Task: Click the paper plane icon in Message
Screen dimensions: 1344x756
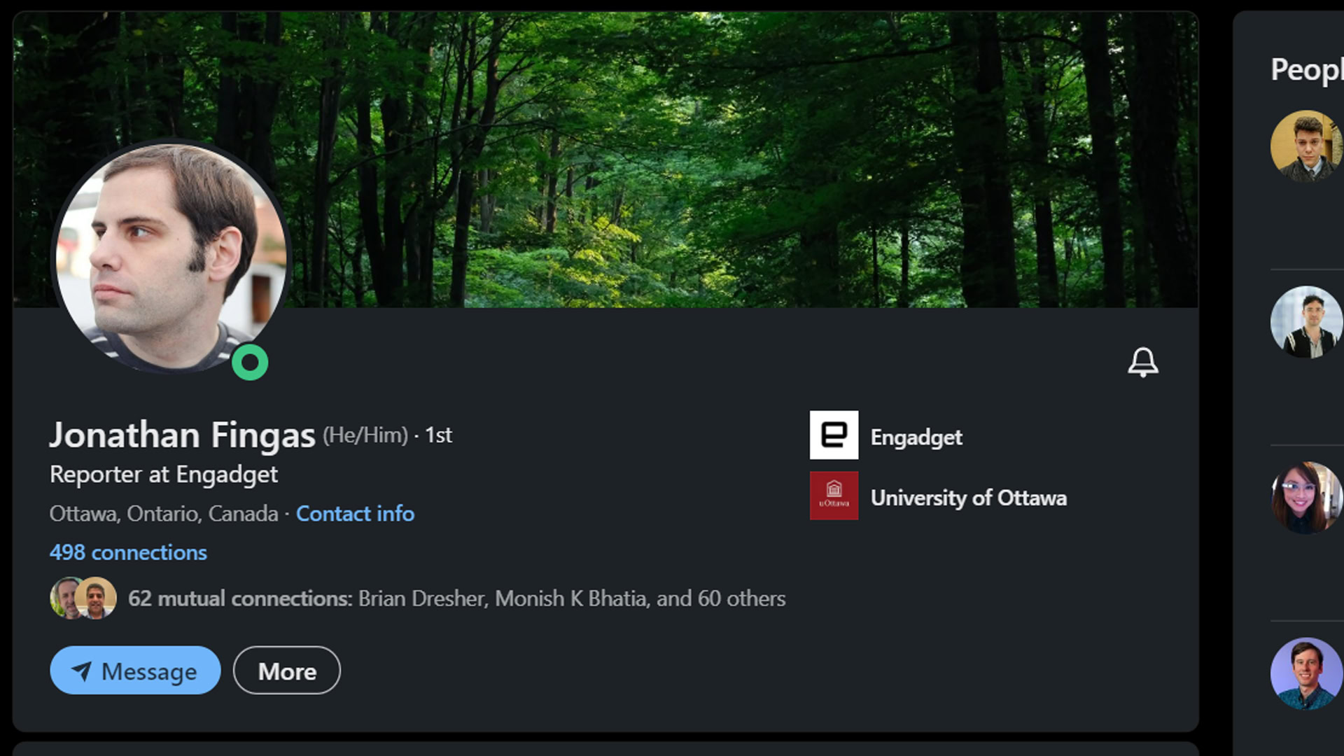Action: [x=81, y=671]
